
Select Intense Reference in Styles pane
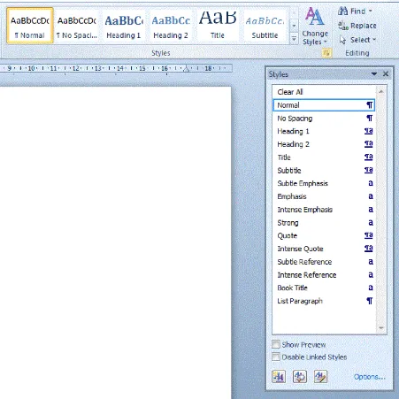click(x=324, y=274)
